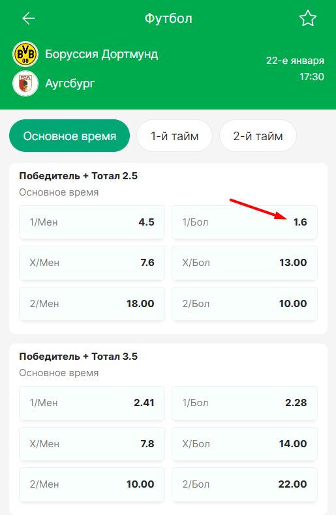Pick Х/Бол bet at 13.00 odds
Screen dimensions: 336x515
245,263
